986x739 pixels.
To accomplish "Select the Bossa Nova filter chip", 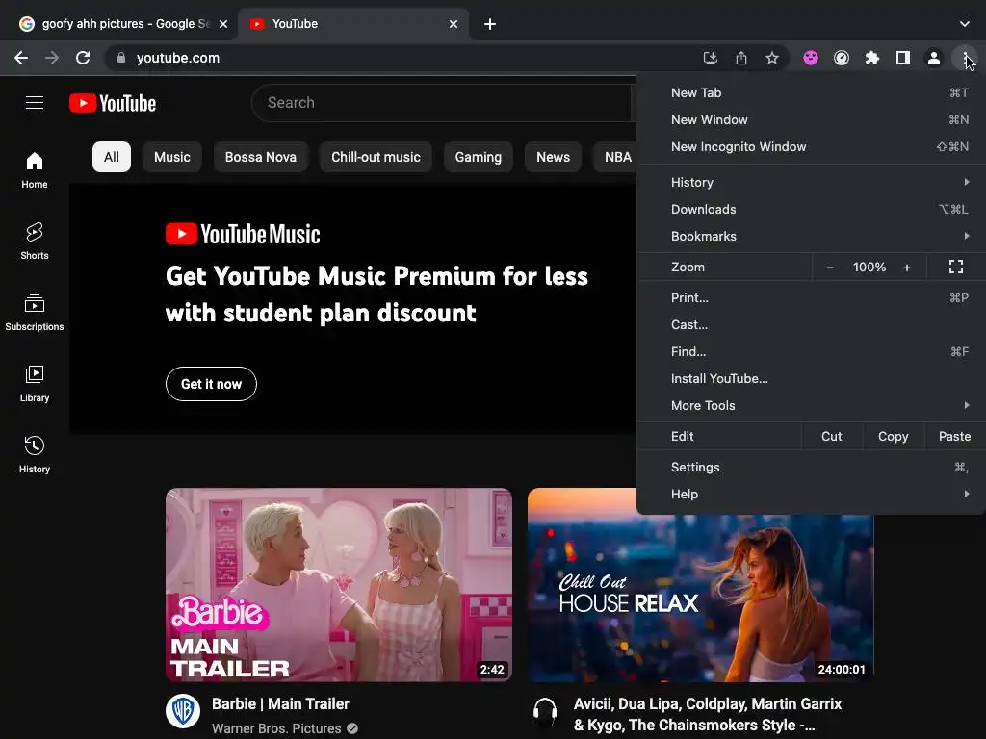I will point(260,157).
